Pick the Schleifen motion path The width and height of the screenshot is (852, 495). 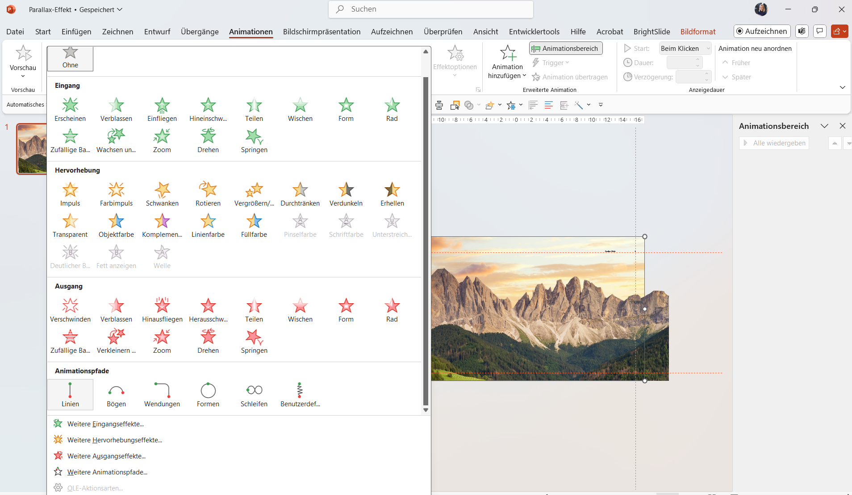pos(254,395)
